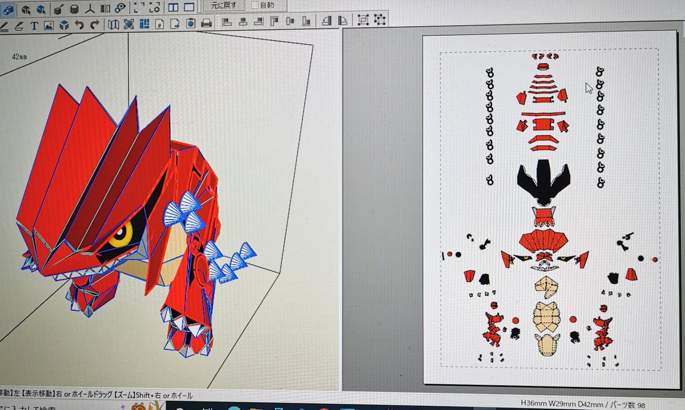Click the first rotate part icon
This screenshot has width=685, height=410.
pos(327,21)
